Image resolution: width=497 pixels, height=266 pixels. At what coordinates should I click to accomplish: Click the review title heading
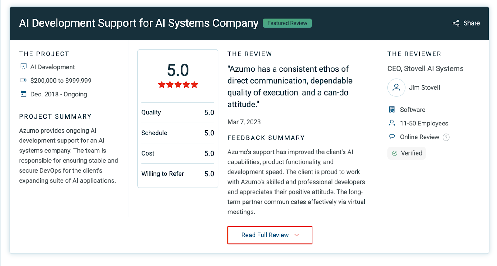(139, 23)
